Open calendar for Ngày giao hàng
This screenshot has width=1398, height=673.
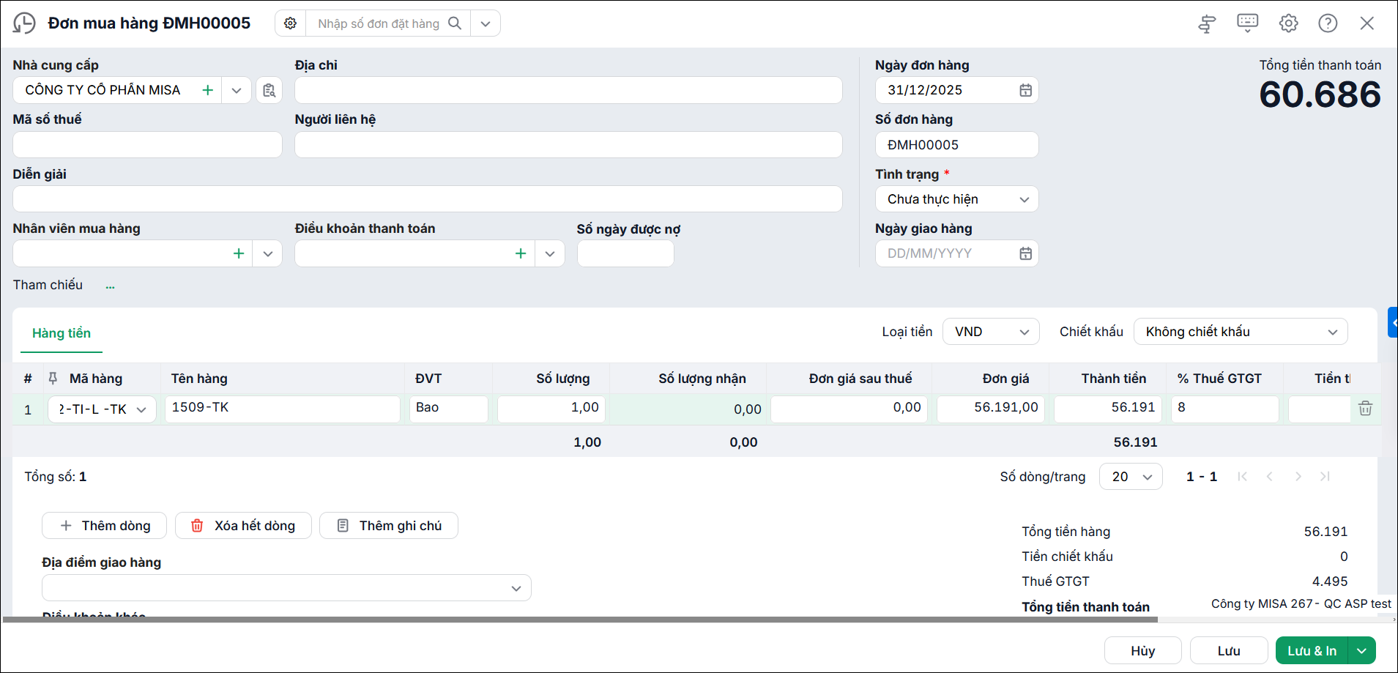point(1025,253)
